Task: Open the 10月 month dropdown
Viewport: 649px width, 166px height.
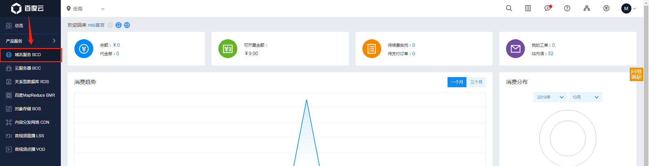Action: (x=585, y=97)
